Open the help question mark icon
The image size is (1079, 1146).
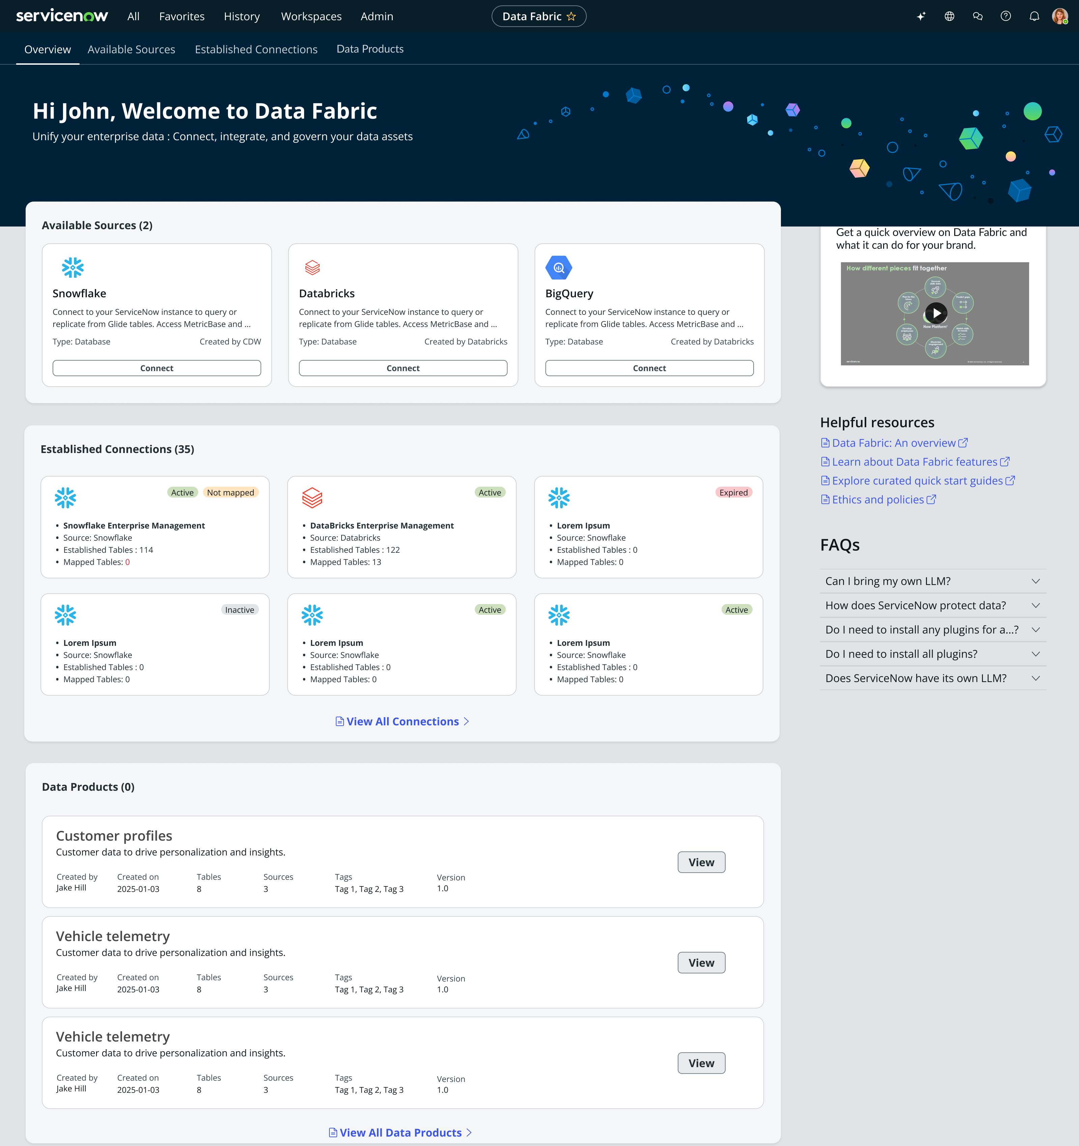tap(1006, 16)
